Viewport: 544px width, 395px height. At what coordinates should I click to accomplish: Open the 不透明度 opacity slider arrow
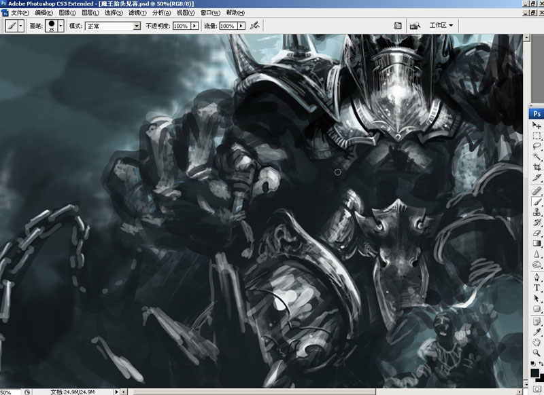[194, 26]
